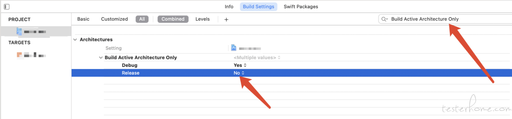This screenshot has height=119, width=512.
Task: Collapse Build Active Architecture Only row
Action: tap(101, 58)
